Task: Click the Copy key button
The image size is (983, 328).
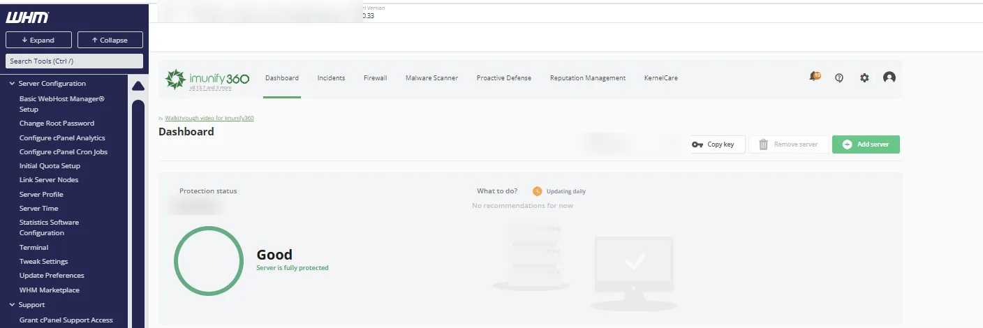Action: [717, 144]
